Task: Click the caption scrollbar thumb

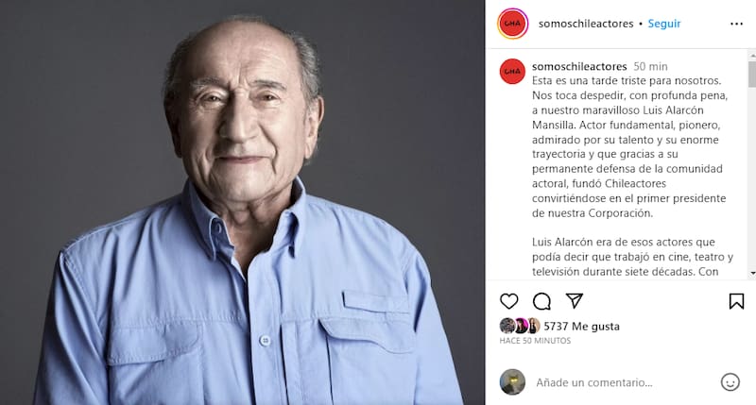Action: [752, 75]
